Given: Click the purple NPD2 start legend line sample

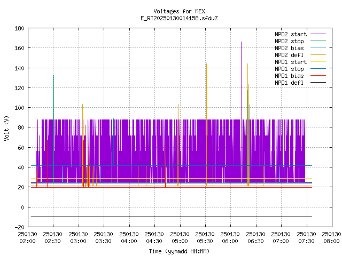Looking at the screenshot, I should pos(318,34).
